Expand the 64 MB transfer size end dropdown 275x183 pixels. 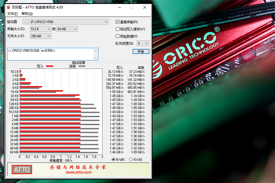(67, 29)
